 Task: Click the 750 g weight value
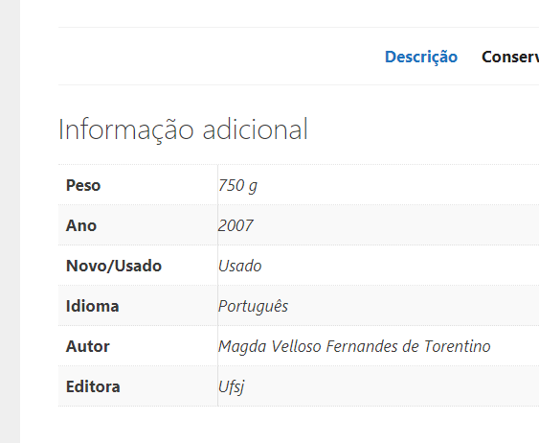237,186
